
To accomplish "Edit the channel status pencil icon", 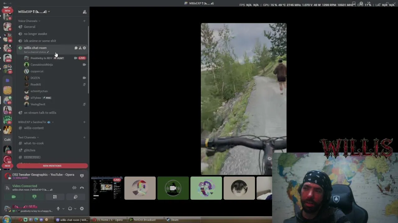I will tap(48, 52).
